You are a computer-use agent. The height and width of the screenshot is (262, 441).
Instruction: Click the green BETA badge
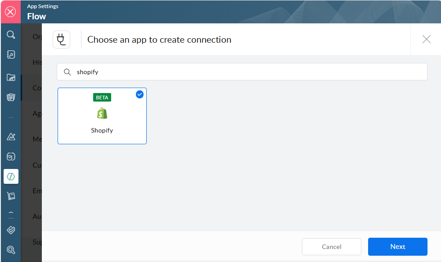click(x=102, y=98)
